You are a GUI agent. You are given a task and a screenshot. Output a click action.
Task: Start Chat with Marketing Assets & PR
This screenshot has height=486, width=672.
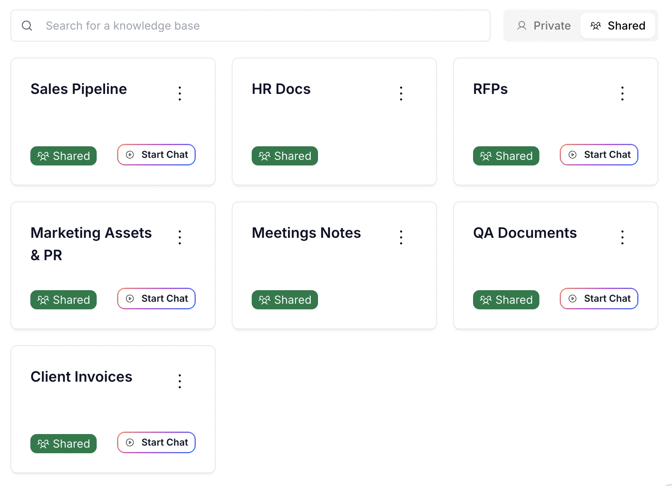click(156, 299)
